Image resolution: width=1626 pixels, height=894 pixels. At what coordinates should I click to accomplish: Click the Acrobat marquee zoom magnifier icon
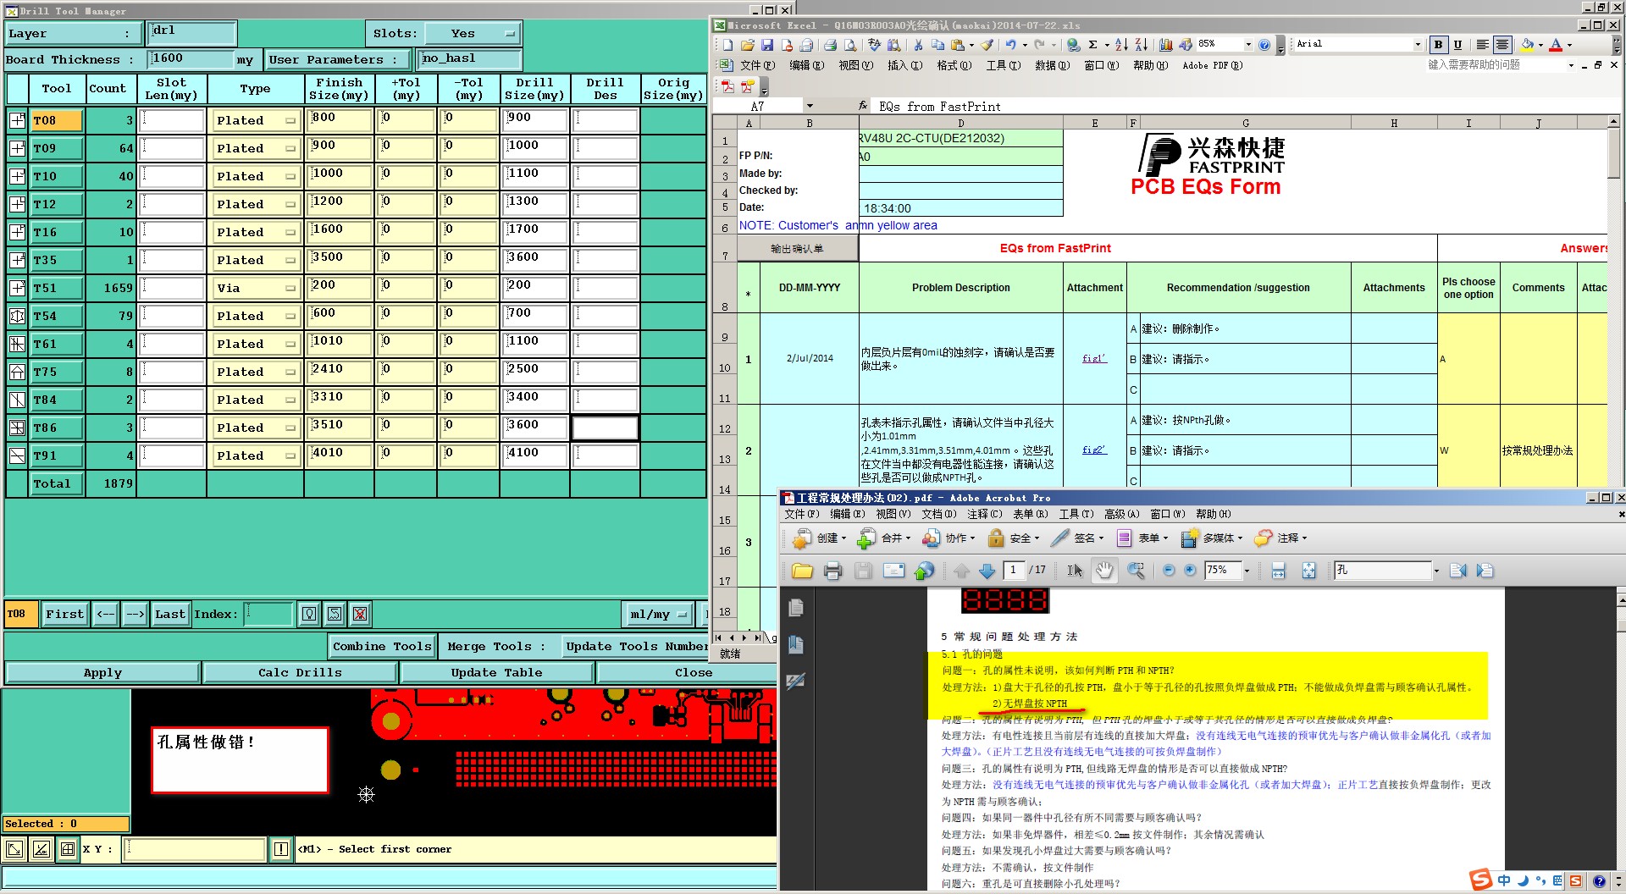pos(1136,571)
